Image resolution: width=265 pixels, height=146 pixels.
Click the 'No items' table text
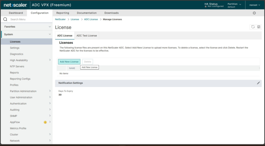64,74
